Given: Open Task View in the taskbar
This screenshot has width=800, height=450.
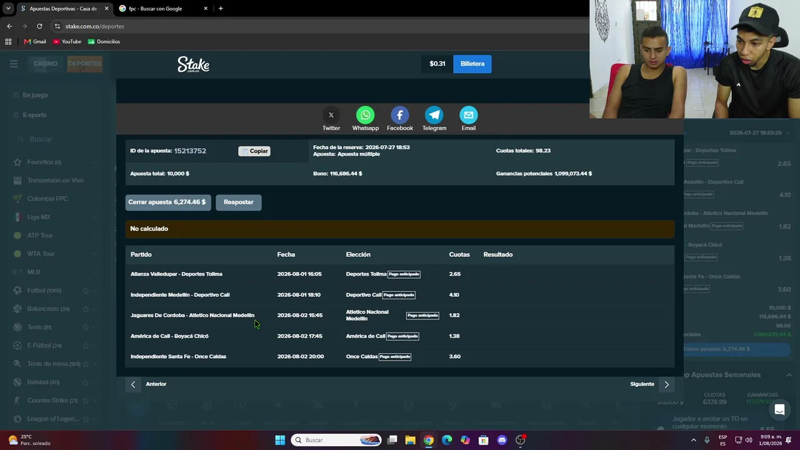Looking at the screenshot, I should [392, 440].
